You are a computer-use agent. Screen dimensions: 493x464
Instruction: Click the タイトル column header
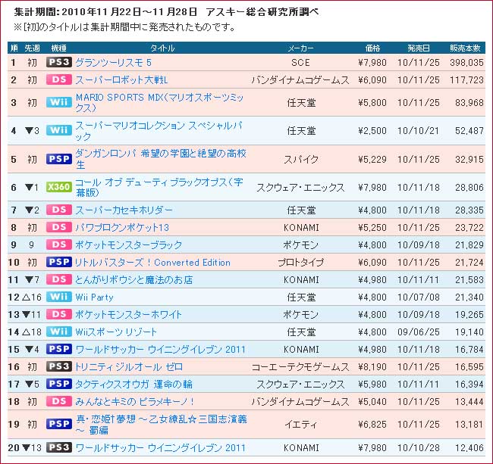(x=162, y=48)
